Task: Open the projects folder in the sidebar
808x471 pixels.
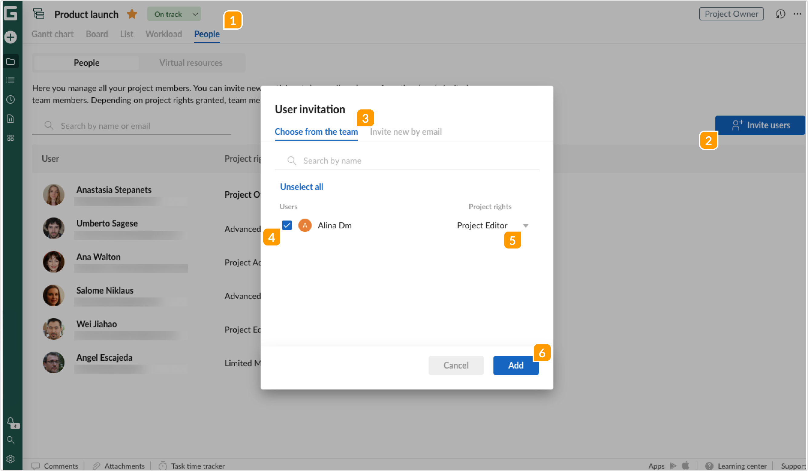Action: pos(11,61)
